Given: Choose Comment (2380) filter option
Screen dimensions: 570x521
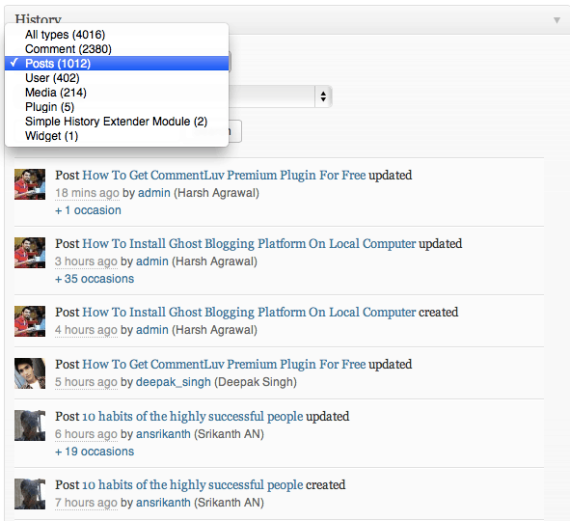Looking at the screenshot, I should point(117,49).
